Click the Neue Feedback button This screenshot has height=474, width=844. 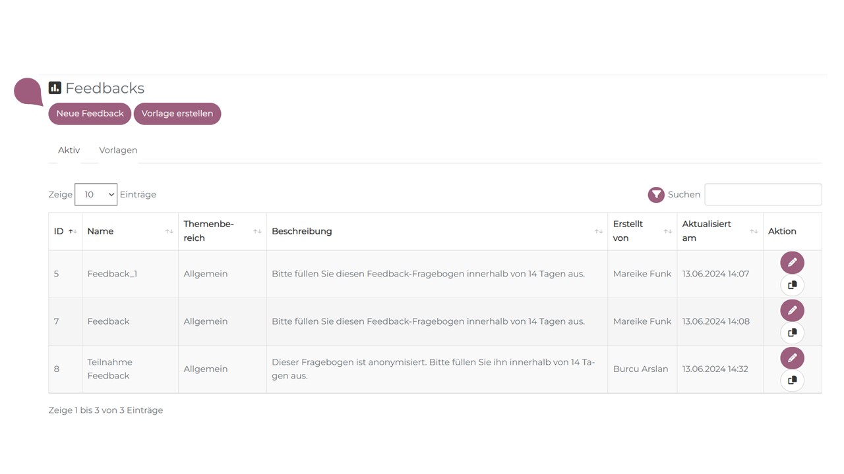(90, 113)
